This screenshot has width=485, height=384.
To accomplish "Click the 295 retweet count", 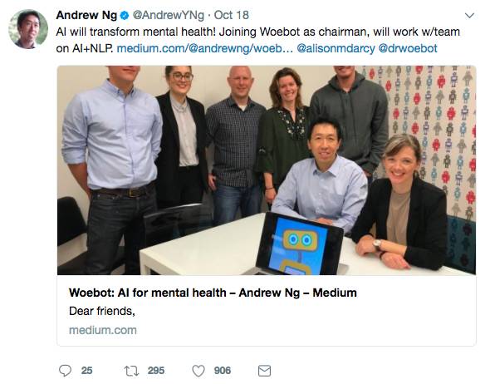I will (156, 371).
